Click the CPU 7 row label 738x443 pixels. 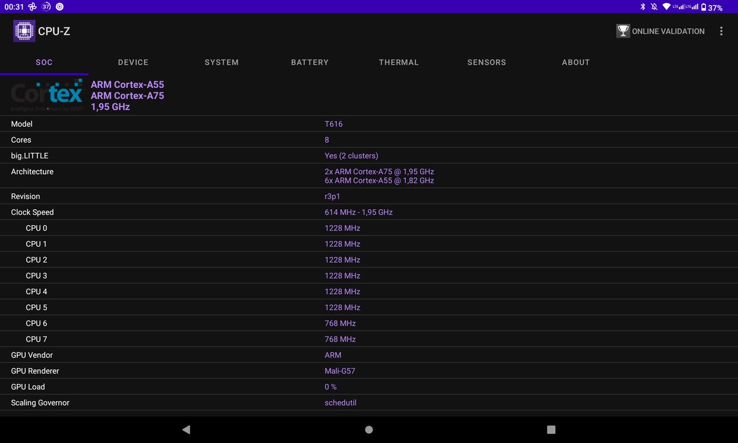tap(36, 340)
